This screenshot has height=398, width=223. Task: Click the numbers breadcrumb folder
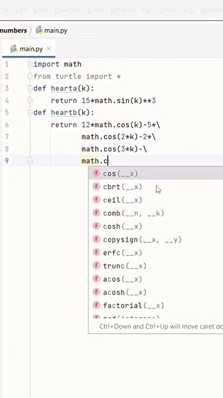pos(13,31)
